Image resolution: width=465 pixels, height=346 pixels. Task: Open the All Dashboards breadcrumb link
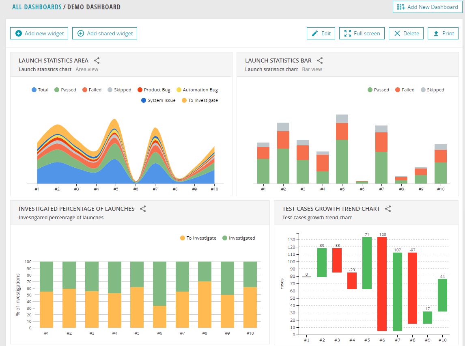tap(37, 7)
